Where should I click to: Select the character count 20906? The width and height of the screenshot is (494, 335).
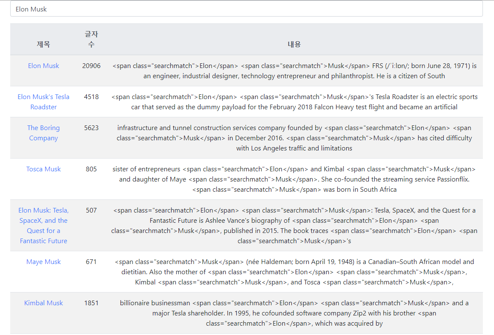tap(92, 66)
